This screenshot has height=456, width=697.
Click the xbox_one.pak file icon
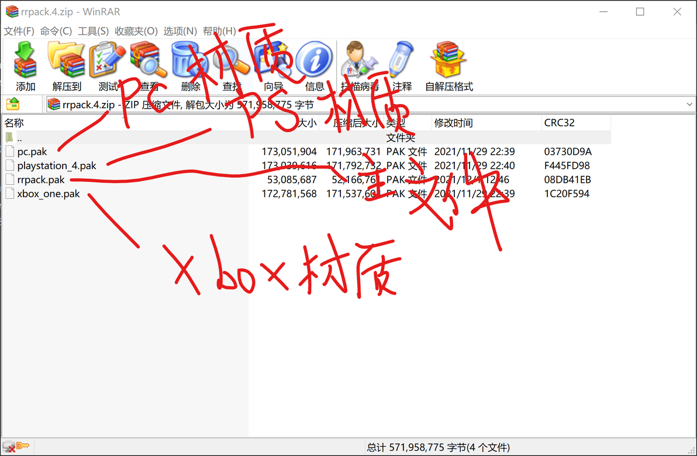tap(10, 194)
